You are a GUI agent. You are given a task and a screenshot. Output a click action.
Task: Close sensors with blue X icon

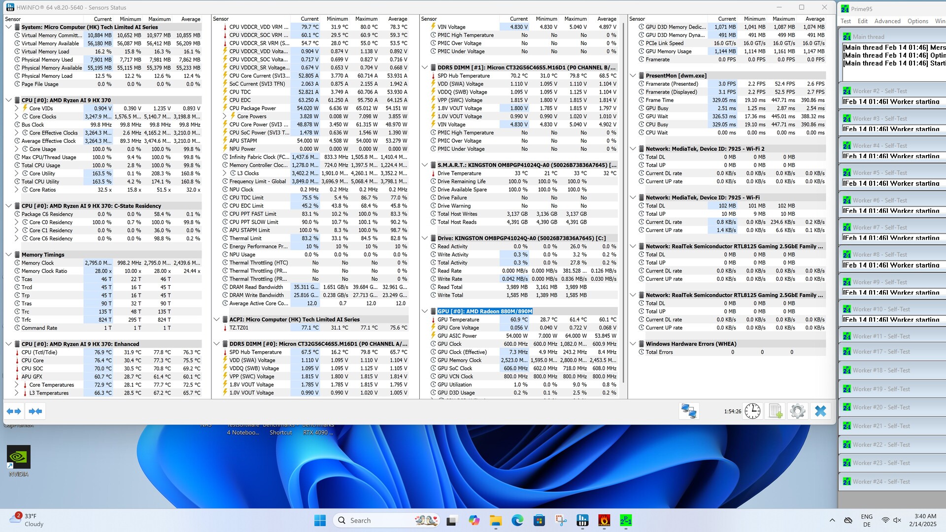pyautogui.click(x=820, y=411)
